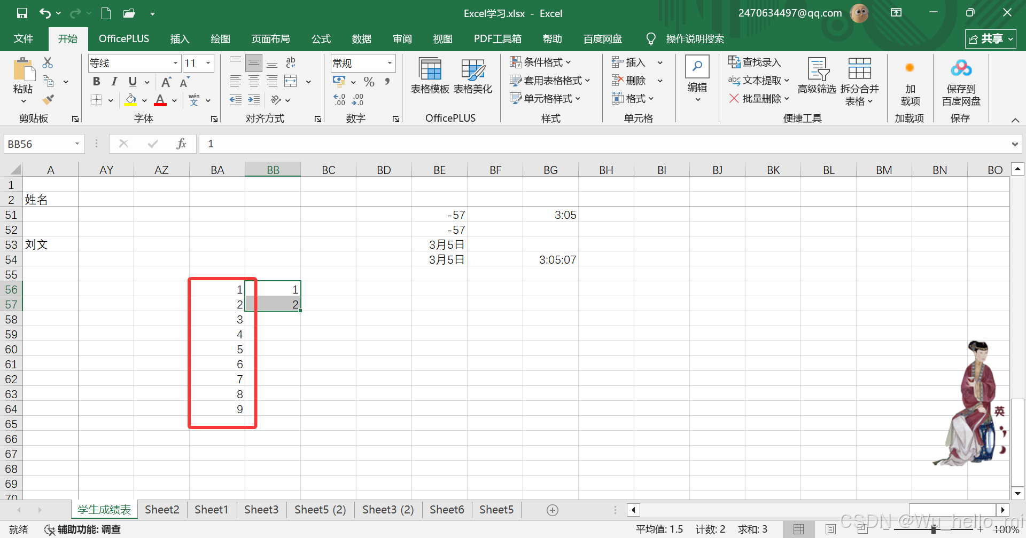
Task: Expand 套用表格格式 dropdown
Action: (x=550, y=81)
